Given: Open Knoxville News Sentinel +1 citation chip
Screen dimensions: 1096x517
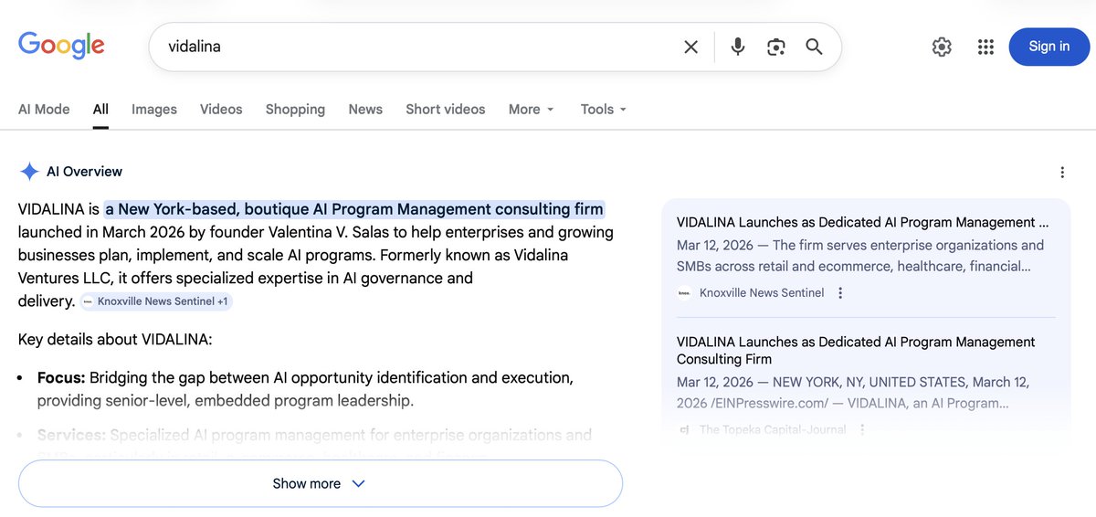Looking at the screenshot, I should coord(155,301).
